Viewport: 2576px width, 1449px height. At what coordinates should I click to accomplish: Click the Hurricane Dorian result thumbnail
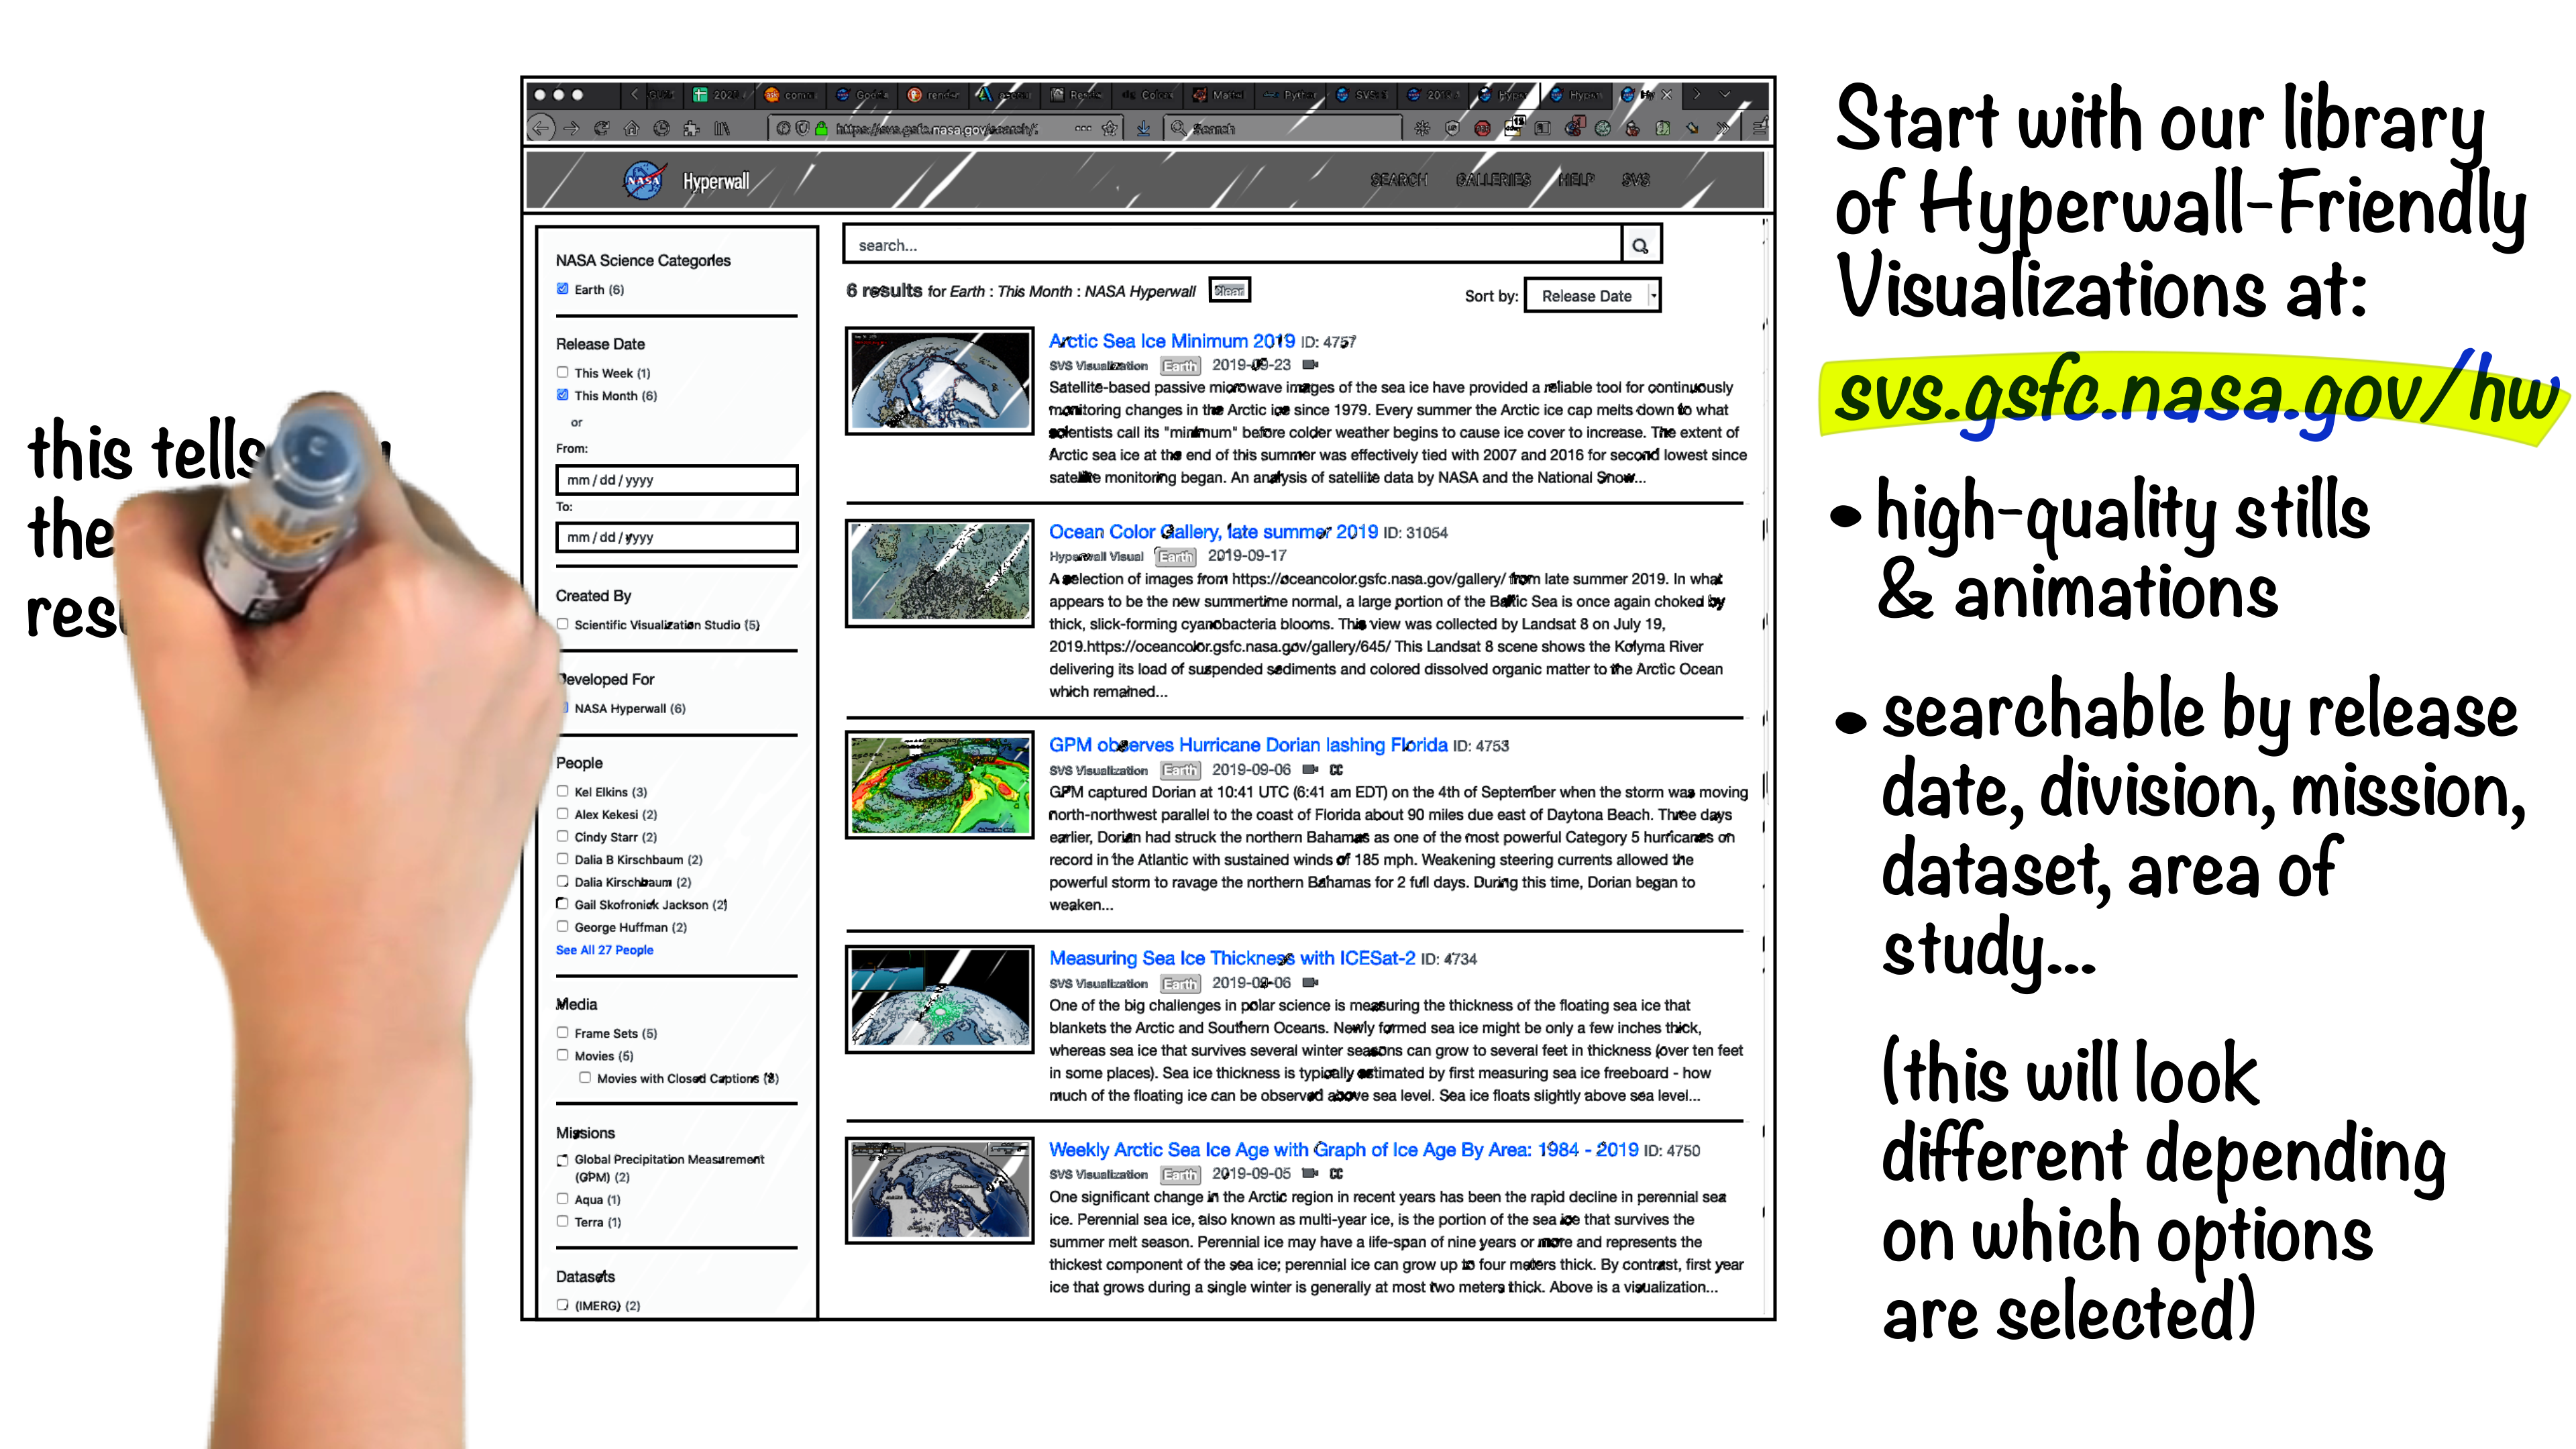point(939,785)
